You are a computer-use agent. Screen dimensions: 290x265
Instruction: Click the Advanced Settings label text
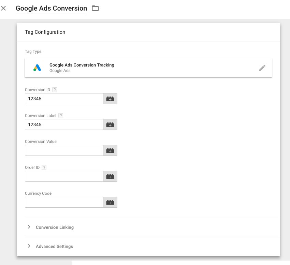(54, 246)
